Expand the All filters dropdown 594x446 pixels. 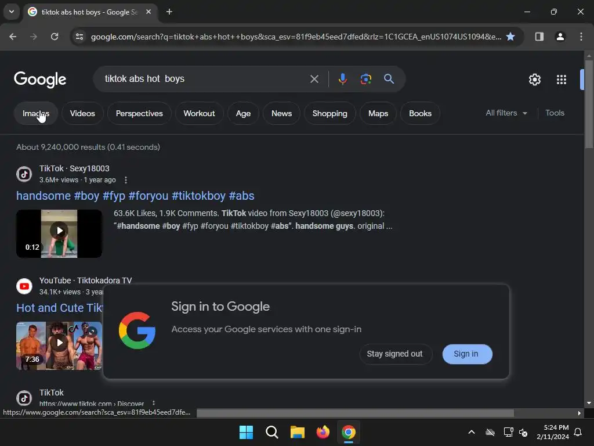[x=506, y=113]
